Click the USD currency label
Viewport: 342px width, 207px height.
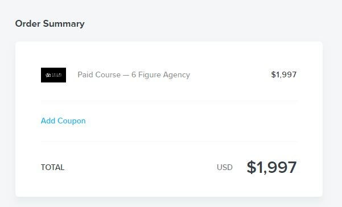225,167
